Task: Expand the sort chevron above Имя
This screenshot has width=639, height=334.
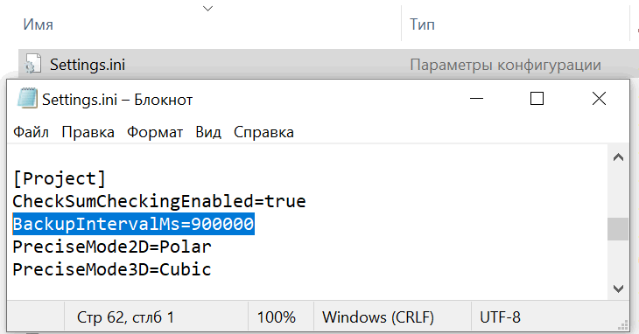Action: 207,9
